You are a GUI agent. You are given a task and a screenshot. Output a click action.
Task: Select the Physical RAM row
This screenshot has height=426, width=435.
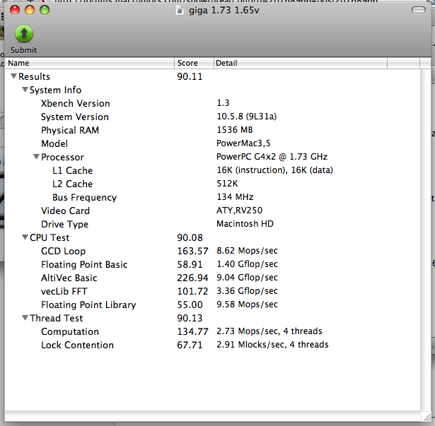(x=212, y=130)
